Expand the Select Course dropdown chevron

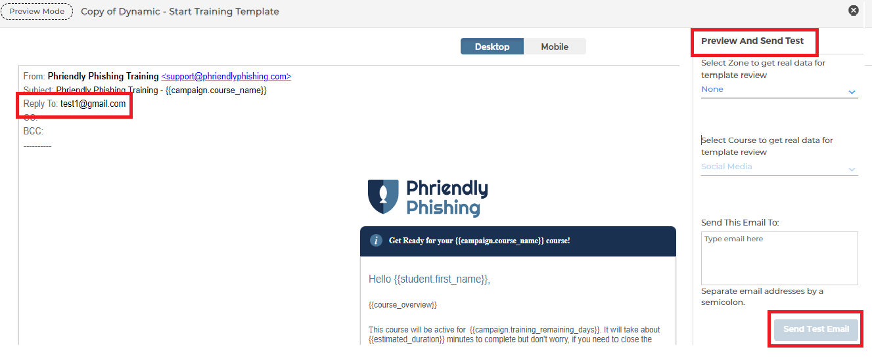pyautogui.click(x=852, y=170)
